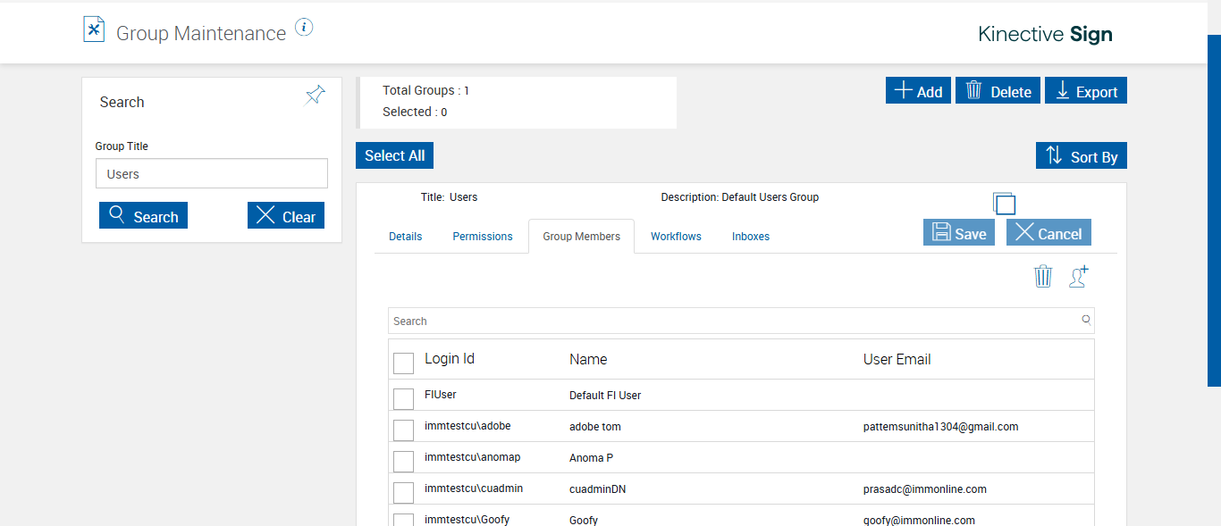The height and width of the screenshot is (526, 1221).
Task: Click the trash icon in Group Members tab
Action: 1043,276
